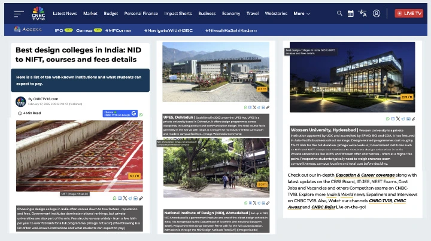Click the calendar icon in header
This screenshot has height=241, width=431.
tap(351, 13)
